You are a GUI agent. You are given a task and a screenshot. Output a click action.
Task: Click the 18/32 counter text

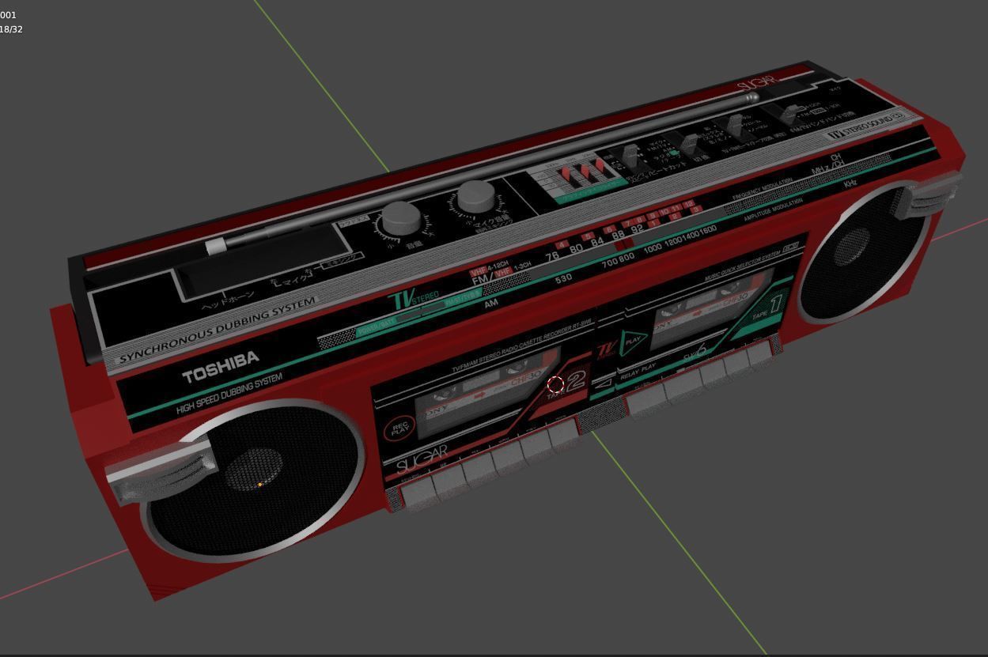[11, 29]
